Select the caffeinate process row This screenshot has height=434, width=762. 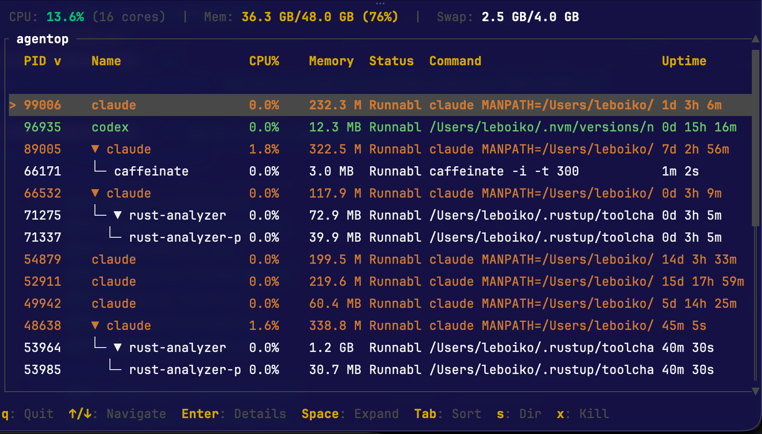click(151, 171)
